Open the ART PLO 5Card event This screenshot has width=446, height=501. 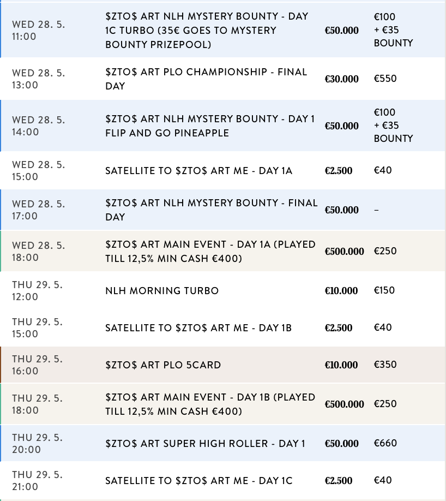coord(163,365)
